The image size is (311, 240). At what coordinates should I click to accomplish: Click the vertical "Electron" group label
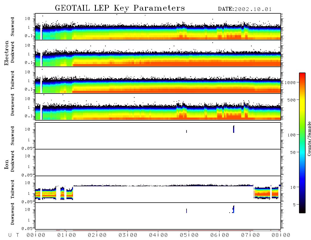pyautogui.click(x=6, y=53)
